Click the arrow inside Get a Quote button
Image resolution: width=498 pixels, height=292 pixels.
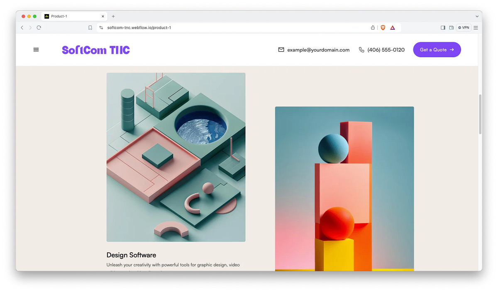tap(452, 50)
